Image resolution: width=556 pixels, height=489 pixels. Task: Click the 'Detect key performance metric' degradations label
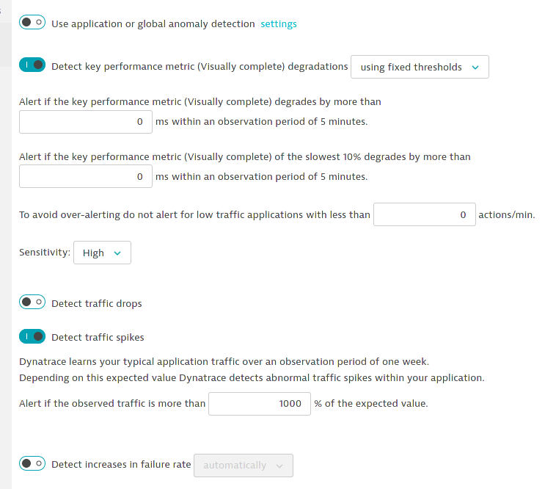[x=200, y=67]
